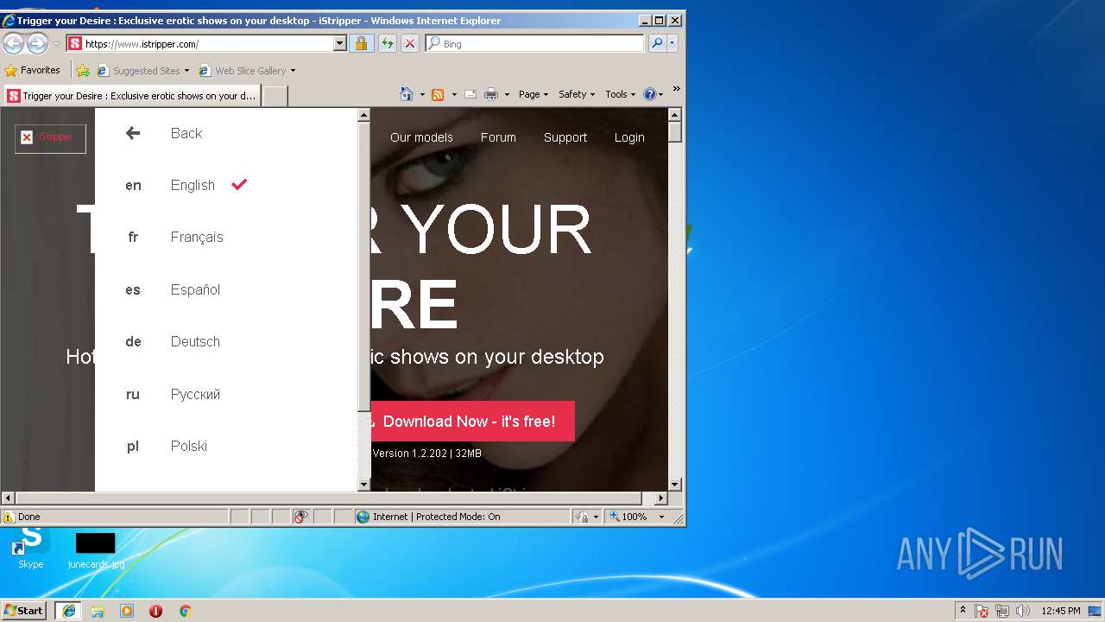Screen dimensions: 1105x622
Task: Select the Trigger your Desire tab
Action: click(132, 96)
